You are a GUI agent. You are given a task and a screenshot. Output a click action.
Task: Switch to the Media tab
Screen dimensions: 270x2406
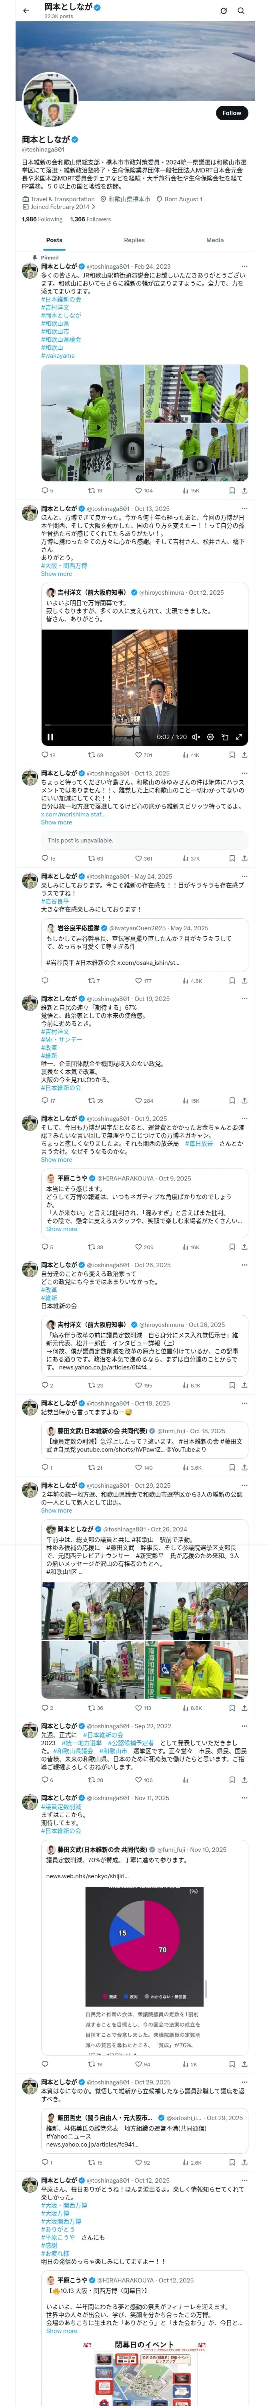click(215, 240)
